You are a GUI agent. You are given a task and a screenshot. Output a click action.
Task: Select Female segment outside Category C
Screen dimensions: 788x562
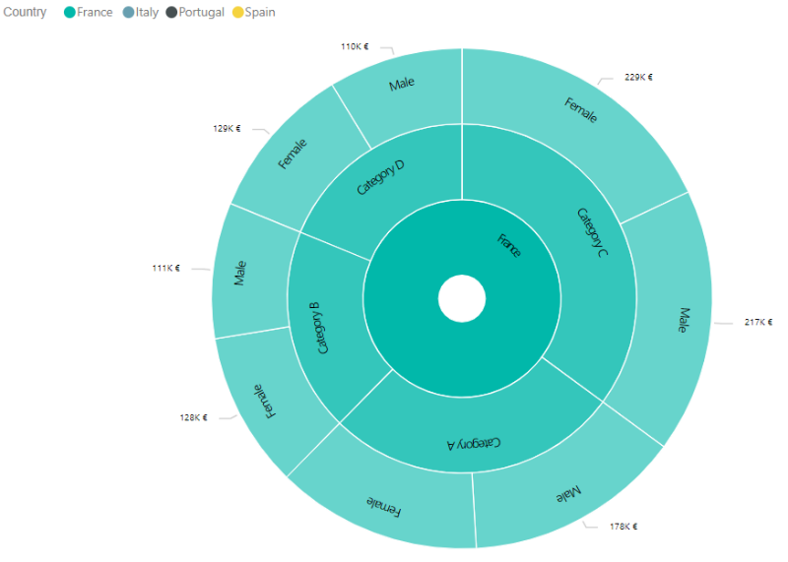click(580, 110)
